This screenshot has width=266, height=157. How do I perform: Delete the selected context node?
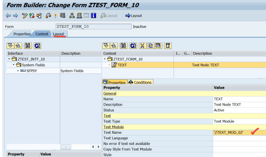pyautogui.click(x=168, y=46)
